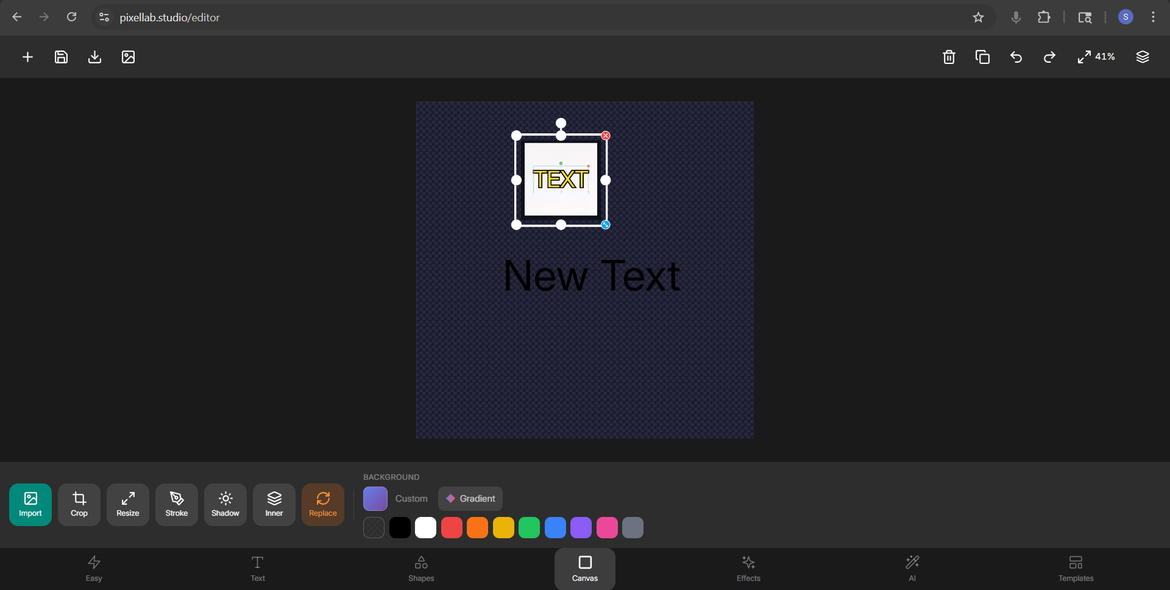Select the New Text element on canvas

click(x=592, y=276)
